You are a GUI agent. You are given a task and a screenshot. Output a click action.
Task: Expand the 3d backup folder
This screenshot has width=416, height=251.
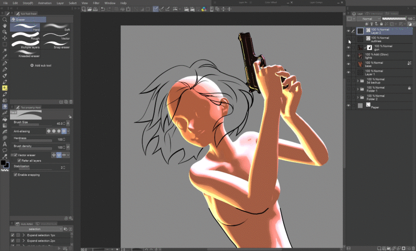tap(357, 81)
